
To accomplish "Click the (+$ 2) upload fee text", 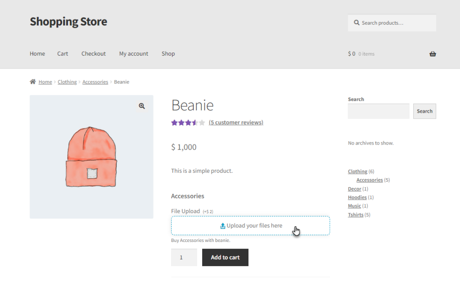I will click(x=208, y=211).
